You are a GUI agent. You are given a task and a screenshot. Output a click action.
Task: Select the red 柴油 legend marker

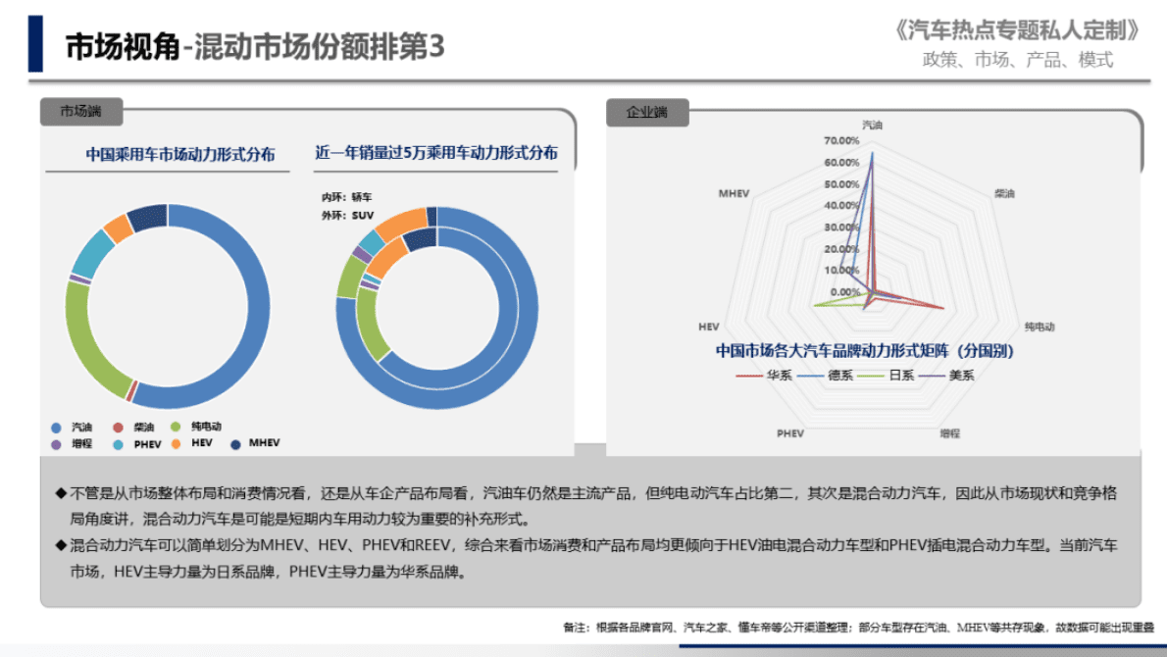pyautogui.click(x=117, y=427)
